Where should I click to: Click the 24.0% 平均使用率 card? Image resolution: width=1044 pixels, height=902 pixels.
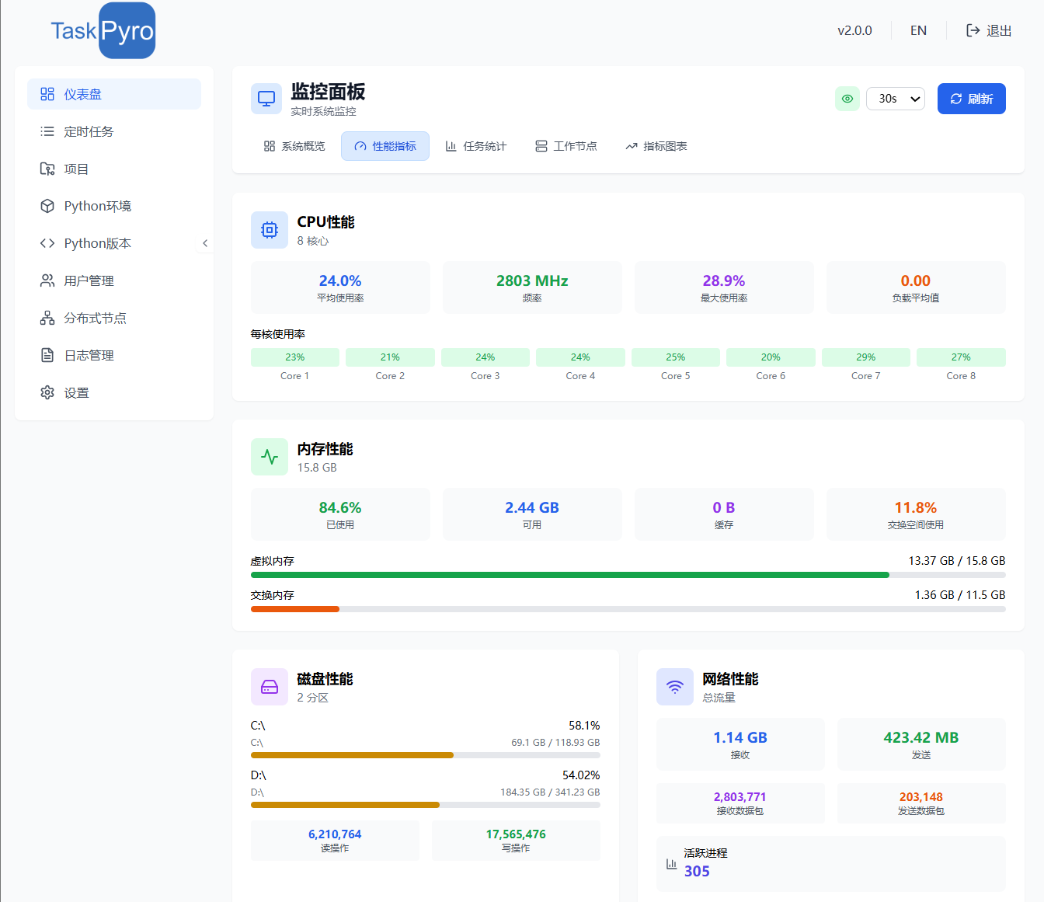[x=340, y=287]
